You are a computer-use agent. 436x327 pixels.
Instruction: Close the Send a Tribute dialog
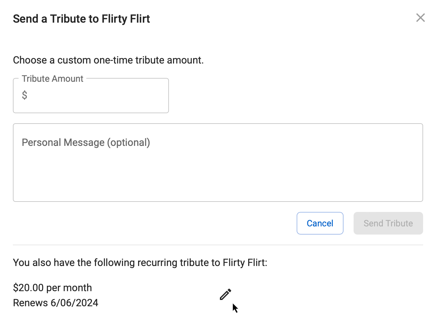[x=420, y=18]
